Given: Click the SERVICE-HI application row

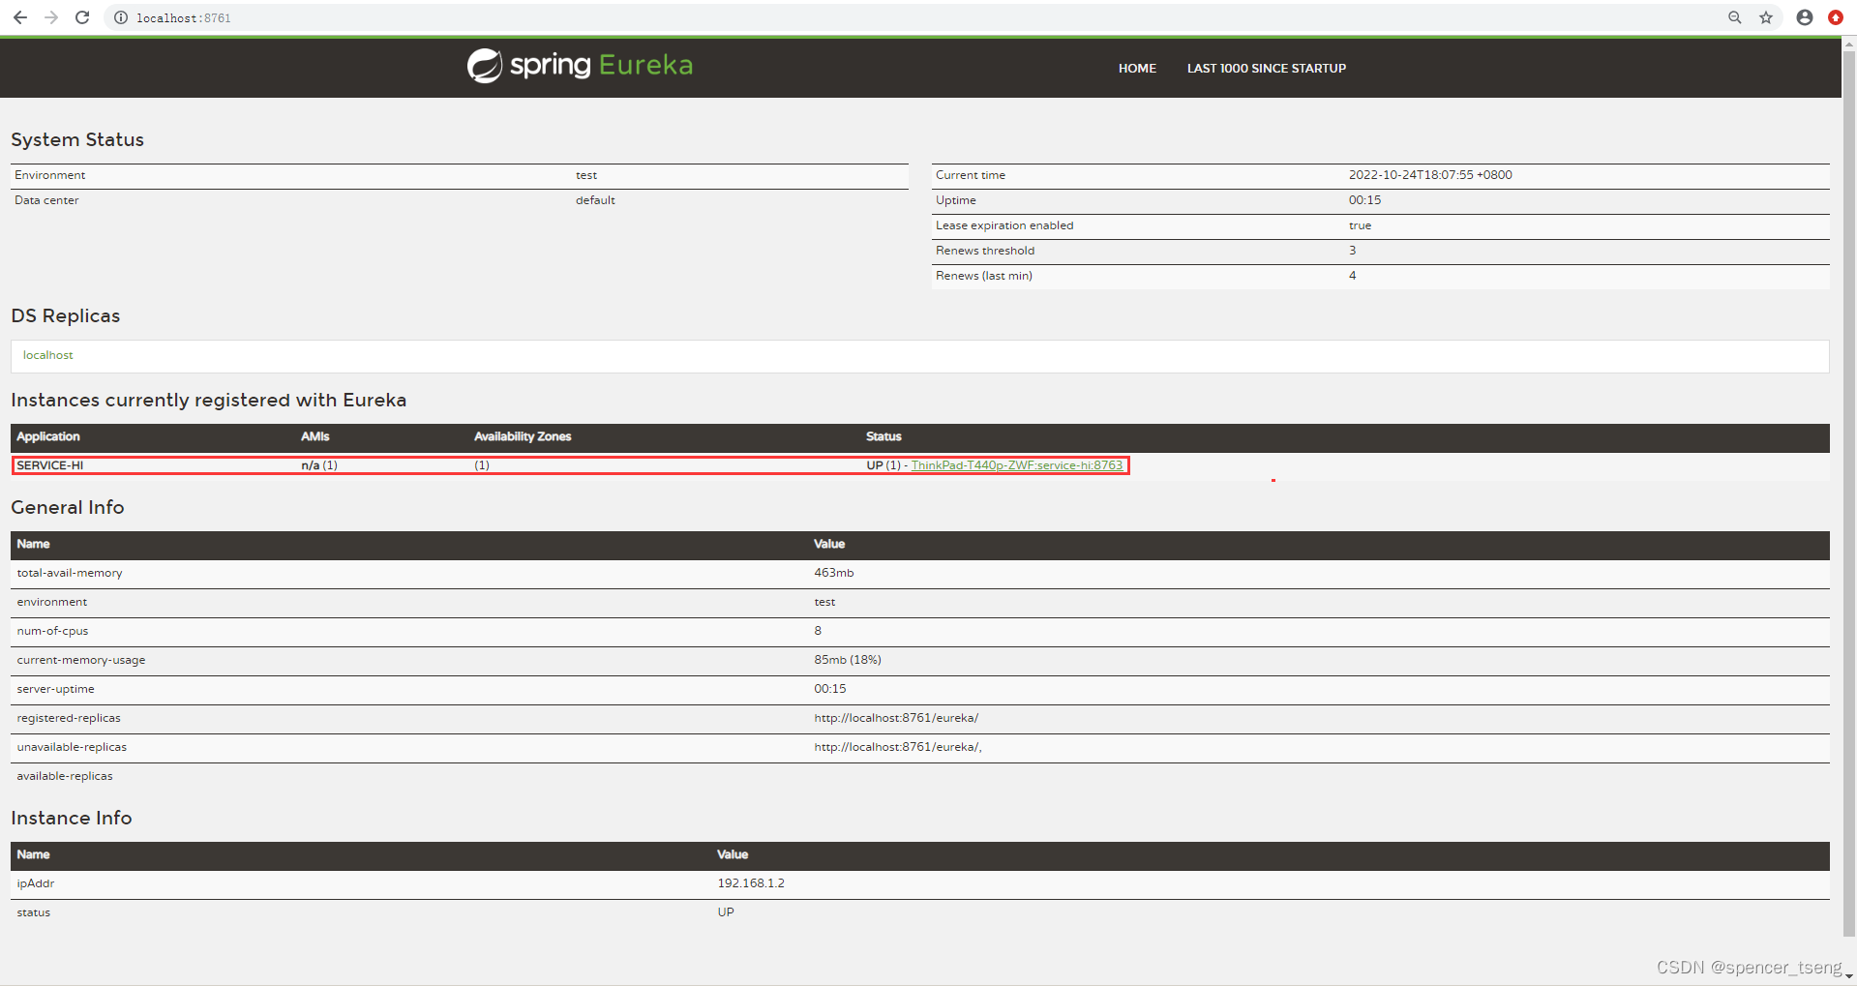Looking at the screenshot, I should 49,465.
